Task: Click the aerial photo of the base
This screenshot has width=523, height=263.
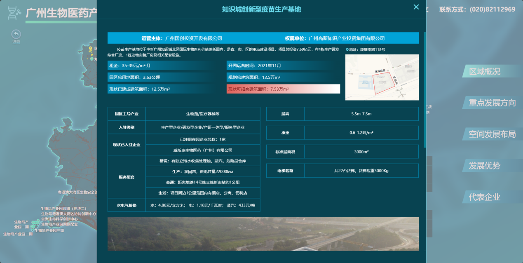Action: (263, 234)
